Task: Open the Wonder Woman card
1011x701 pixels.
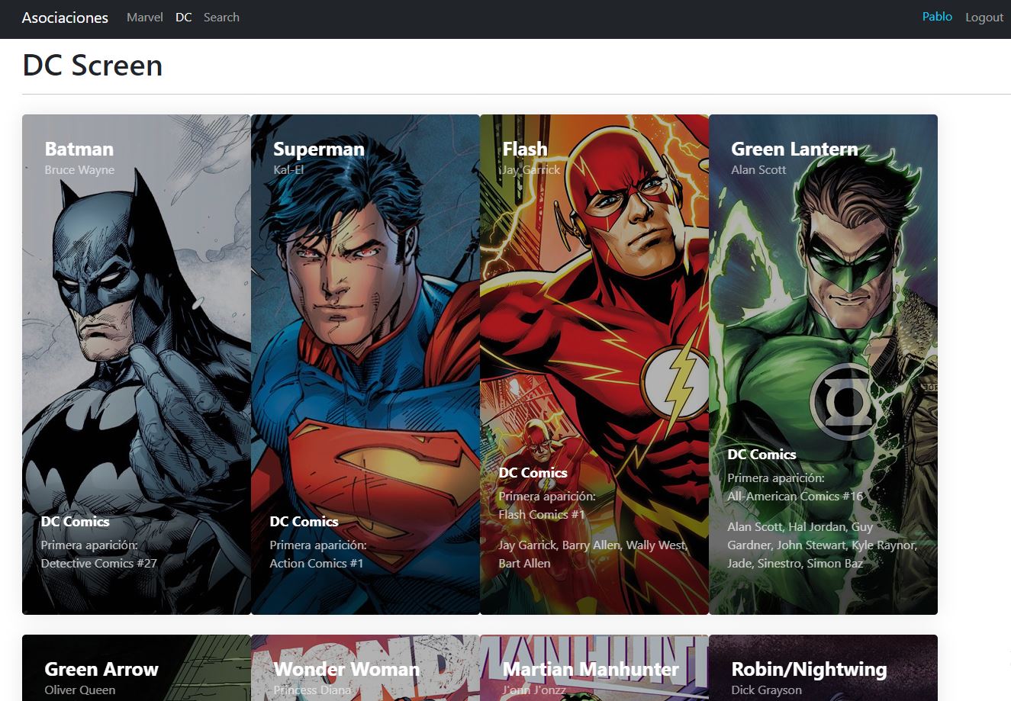Action: point(365,667)
